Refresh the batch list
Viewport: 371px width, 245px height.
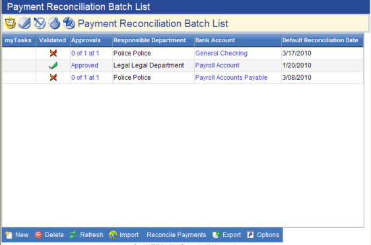(86, 235)
